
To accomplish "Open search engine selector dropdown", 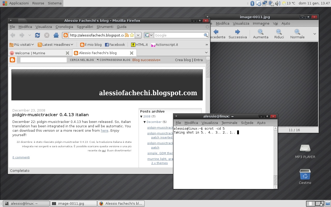I will 149,35.
